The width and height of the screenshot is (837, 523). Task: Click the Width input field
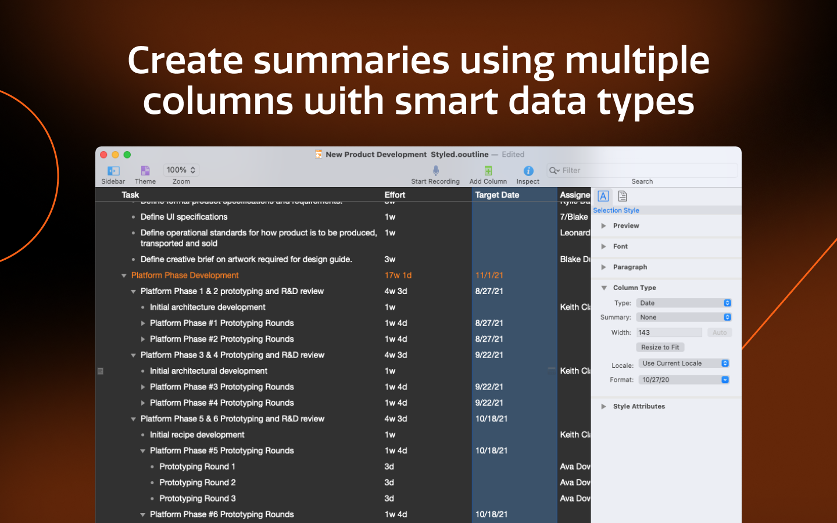(668, 333)
